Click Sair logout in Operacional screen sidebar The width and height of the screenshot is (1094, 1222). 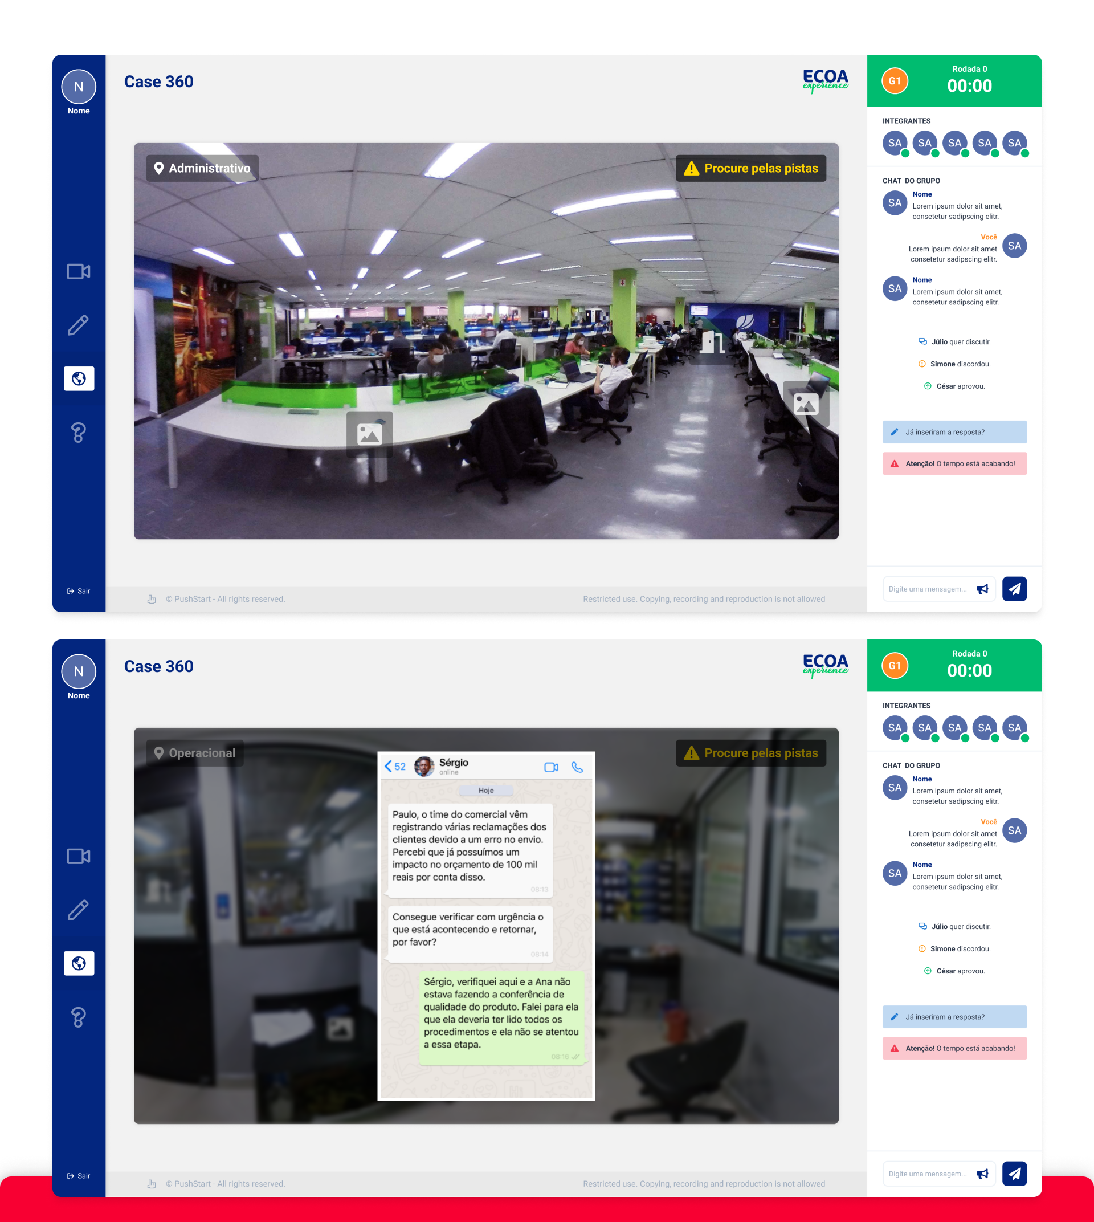click(79, 1176)
